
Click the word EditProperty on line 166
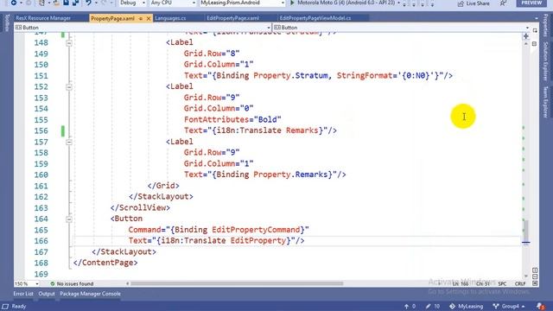tap(258, 241)
